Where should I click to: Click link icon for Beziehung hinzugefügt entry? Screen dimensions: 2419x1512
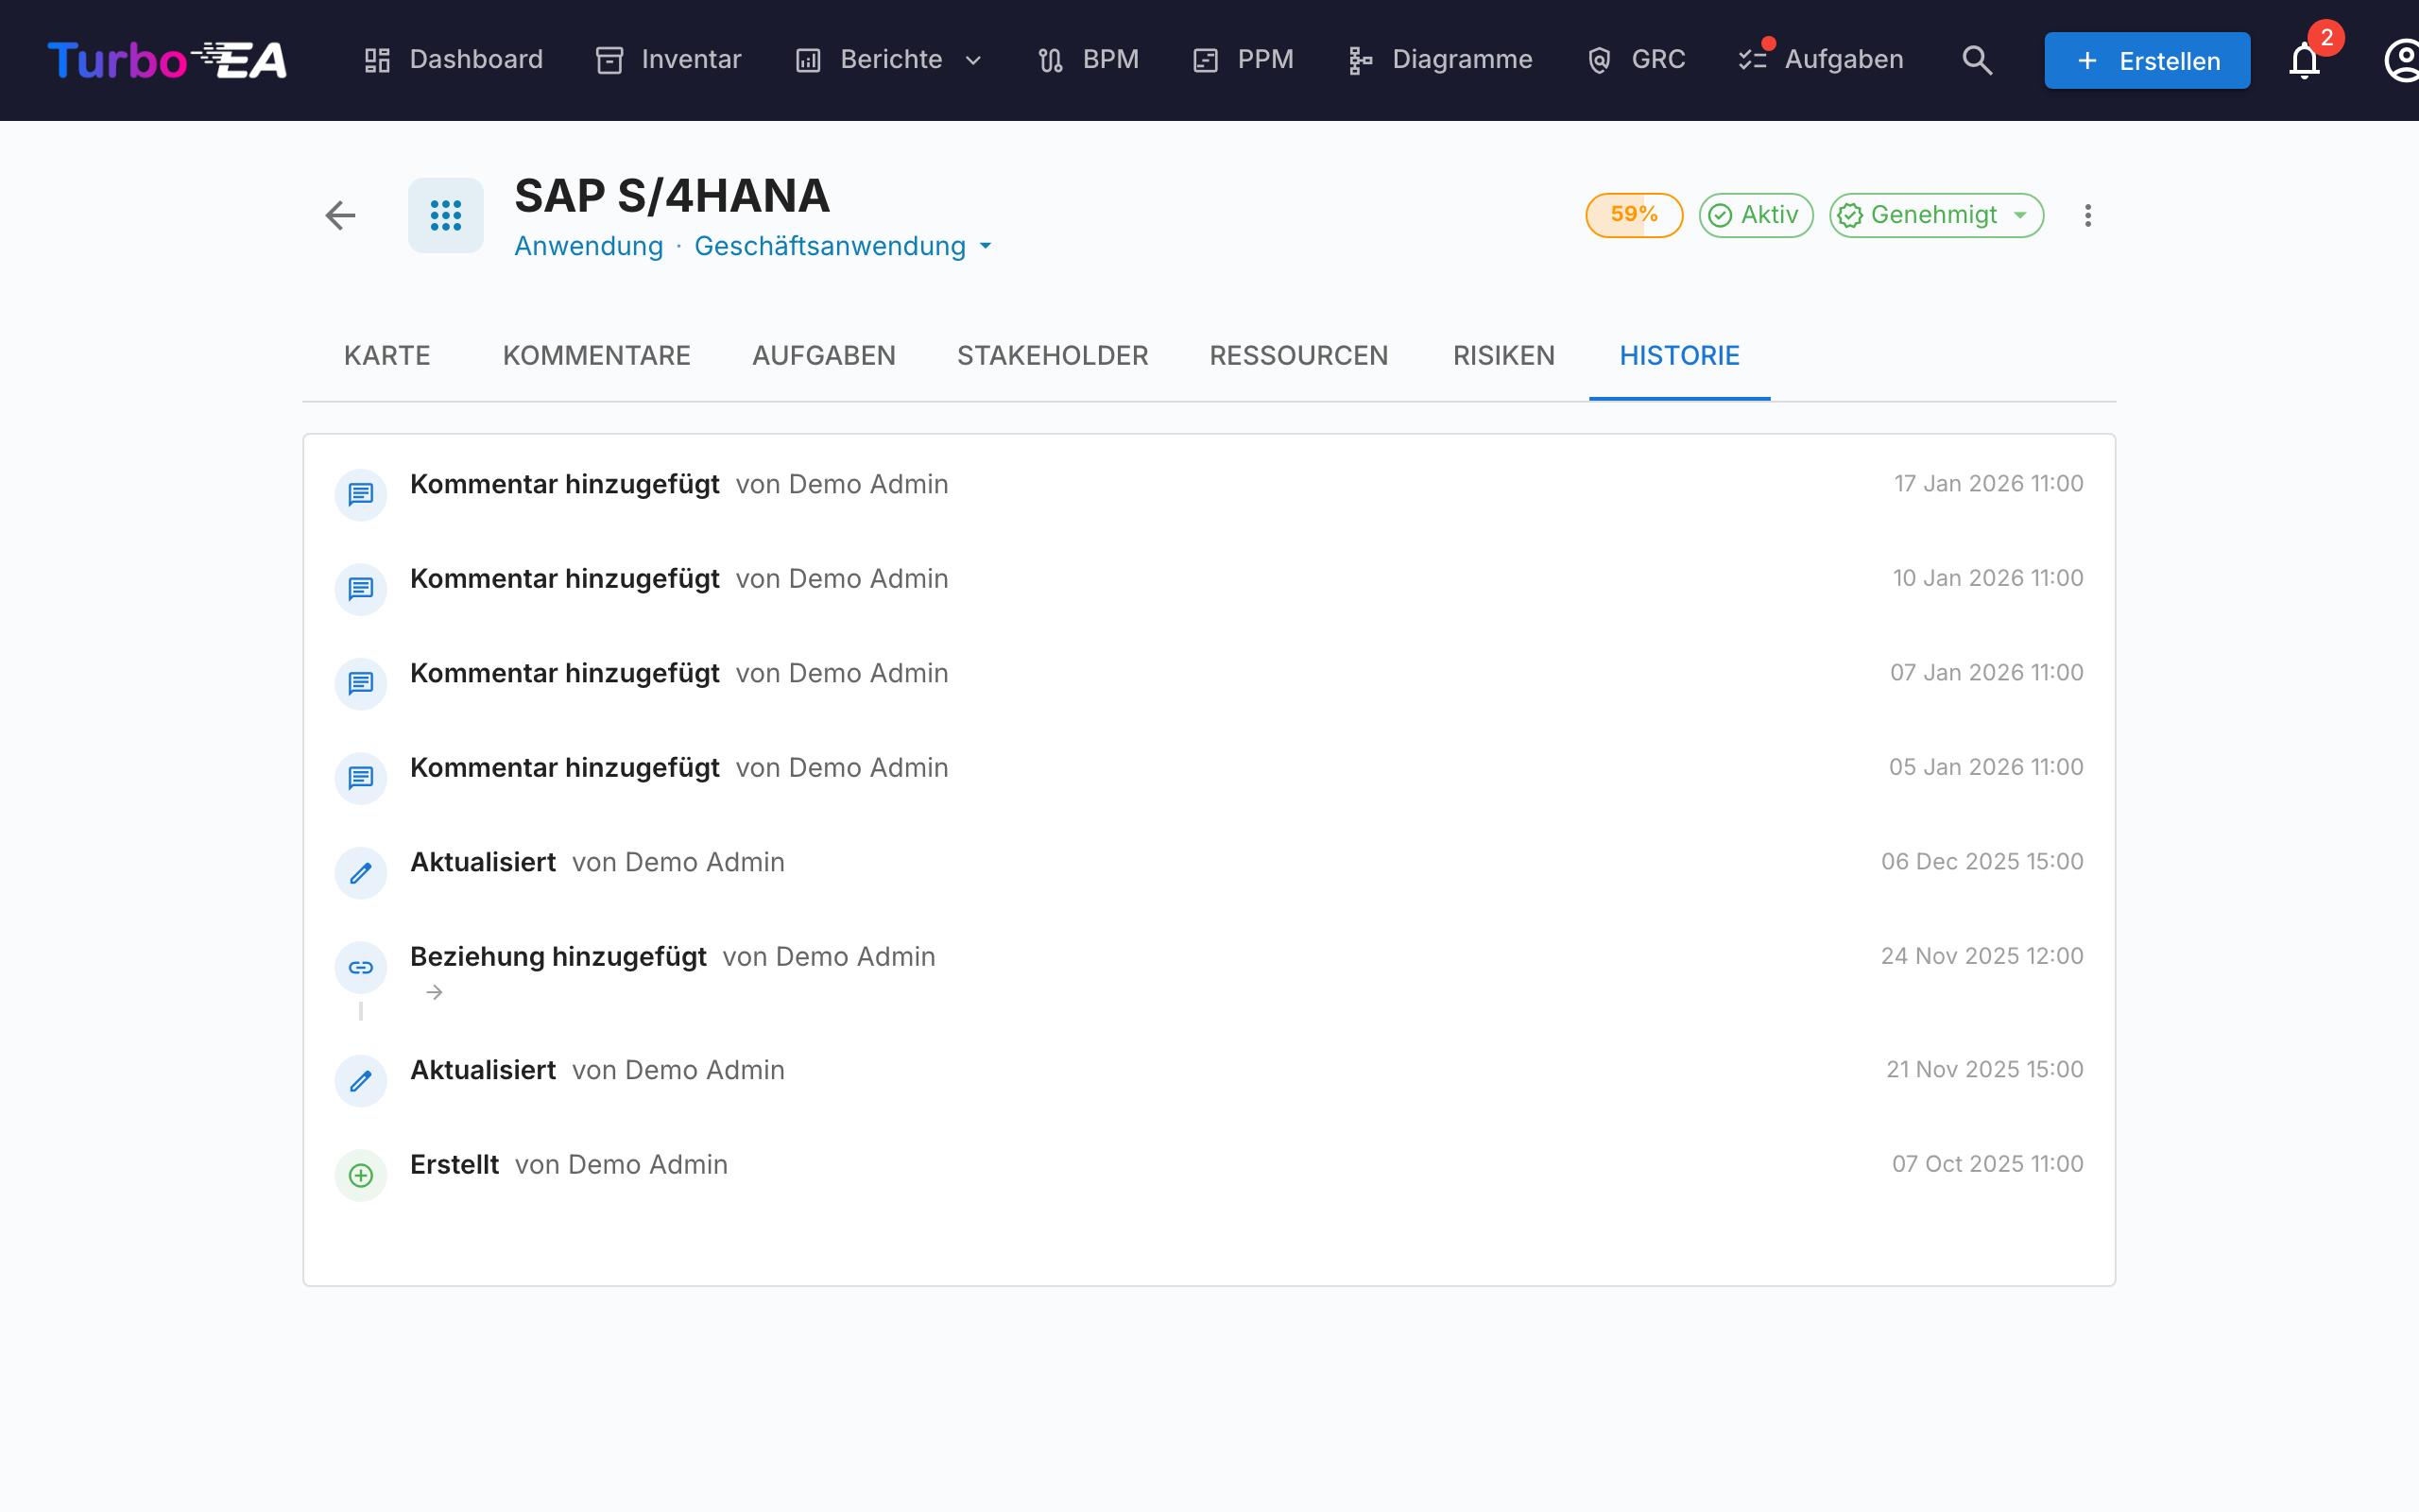point(361,967)
